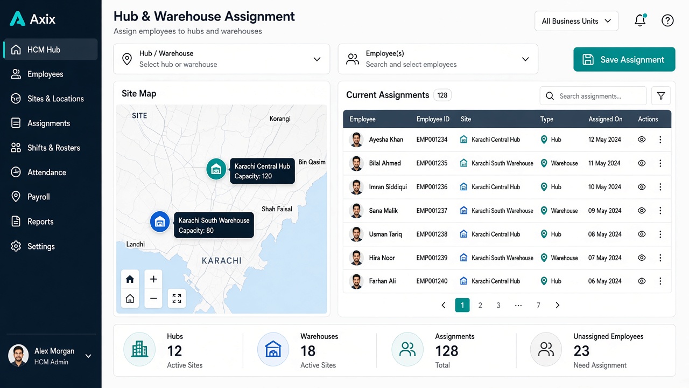View Farhan Ali's assignment with eye icon

click(x=642, y=281)
